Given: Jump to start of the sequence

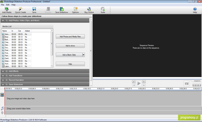Looking at the screenshot, I should coord(134,85).
